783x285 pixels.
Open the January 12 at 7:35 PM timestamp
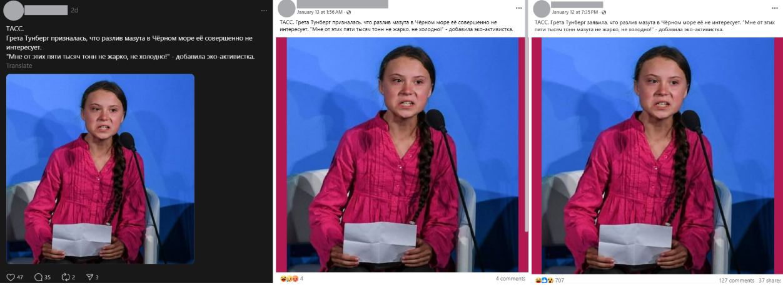pyautogui.click(x=575, y=12)
